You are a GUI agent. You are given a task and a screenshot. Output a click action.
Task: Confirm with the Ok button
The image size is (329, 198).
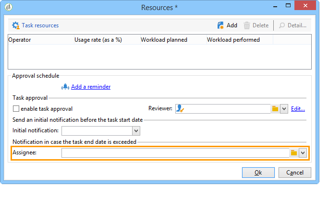pos(258,173)
